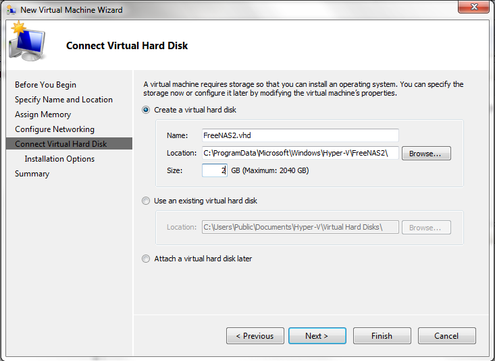
Task: Click the wizard icon in title bar
Action: point(11,10)
